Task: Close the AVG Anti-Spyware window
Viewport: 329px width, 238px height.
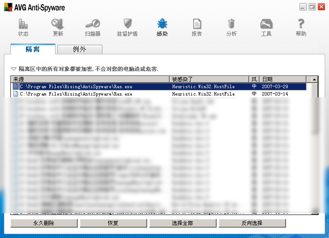Action: [x=321, y=7]
